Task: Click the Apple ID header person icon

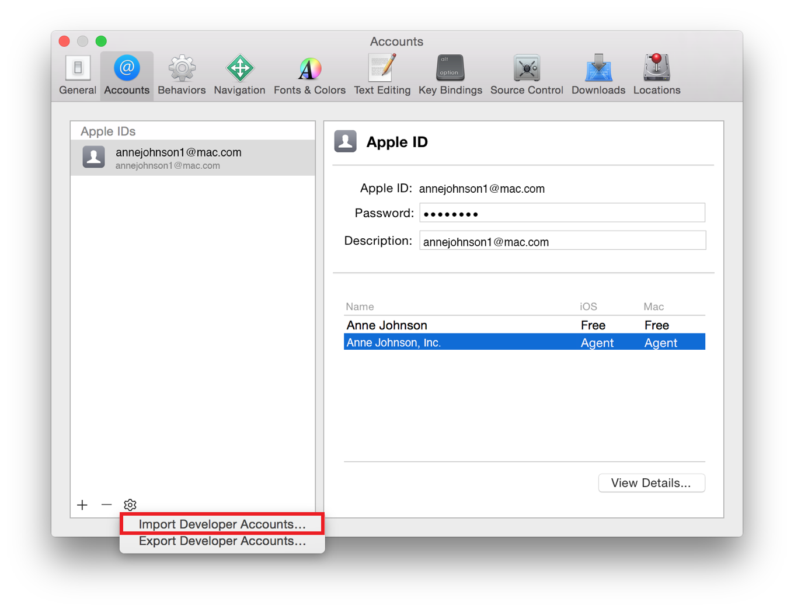Action: pos(345,141)
